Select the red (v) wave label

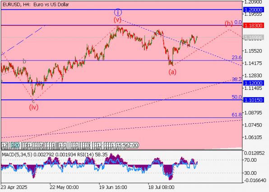[x=117, y=20]
